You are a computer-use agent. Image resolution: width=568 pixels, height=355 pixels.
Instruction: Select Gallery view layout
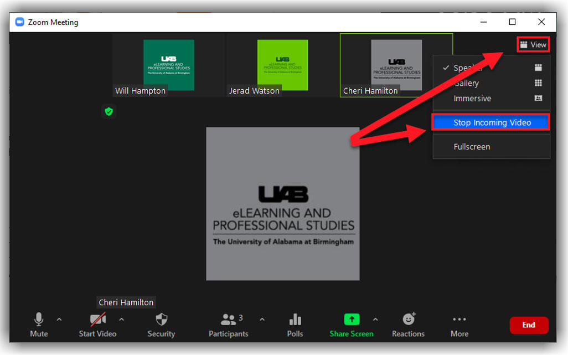tap(466, 83)
